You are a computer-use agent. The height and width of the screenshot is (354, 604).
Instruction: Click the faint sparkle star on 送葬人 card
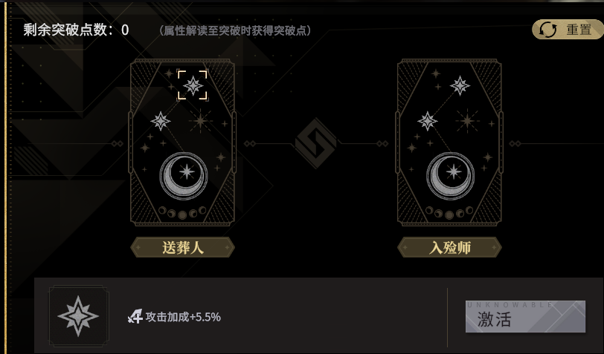(200, 121)
